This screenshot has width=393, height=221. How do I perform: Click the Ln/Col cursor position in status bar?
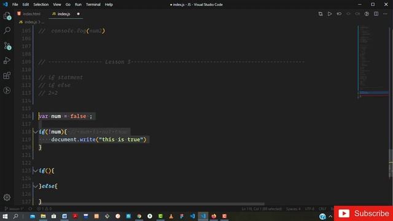point(262,209)
